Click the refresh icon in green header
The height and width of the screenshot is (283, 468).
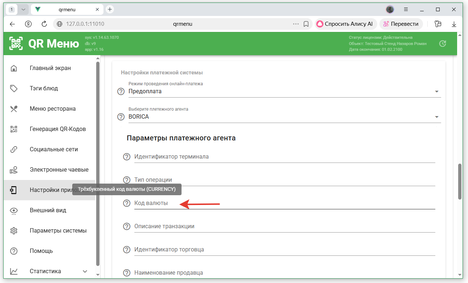[442, 44]
